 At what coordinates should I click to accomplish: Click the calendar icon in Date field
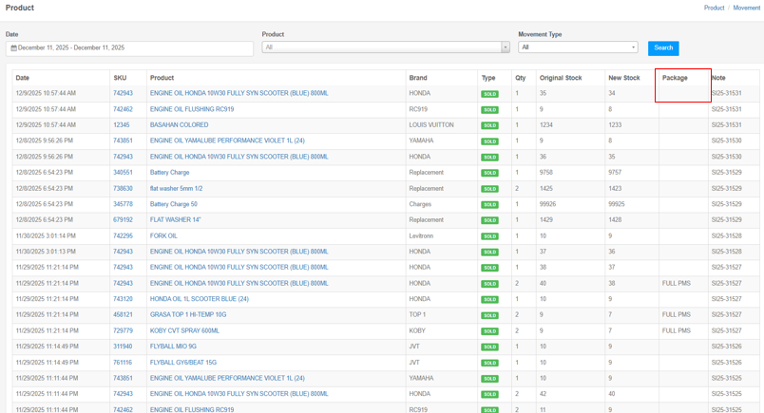13,47
